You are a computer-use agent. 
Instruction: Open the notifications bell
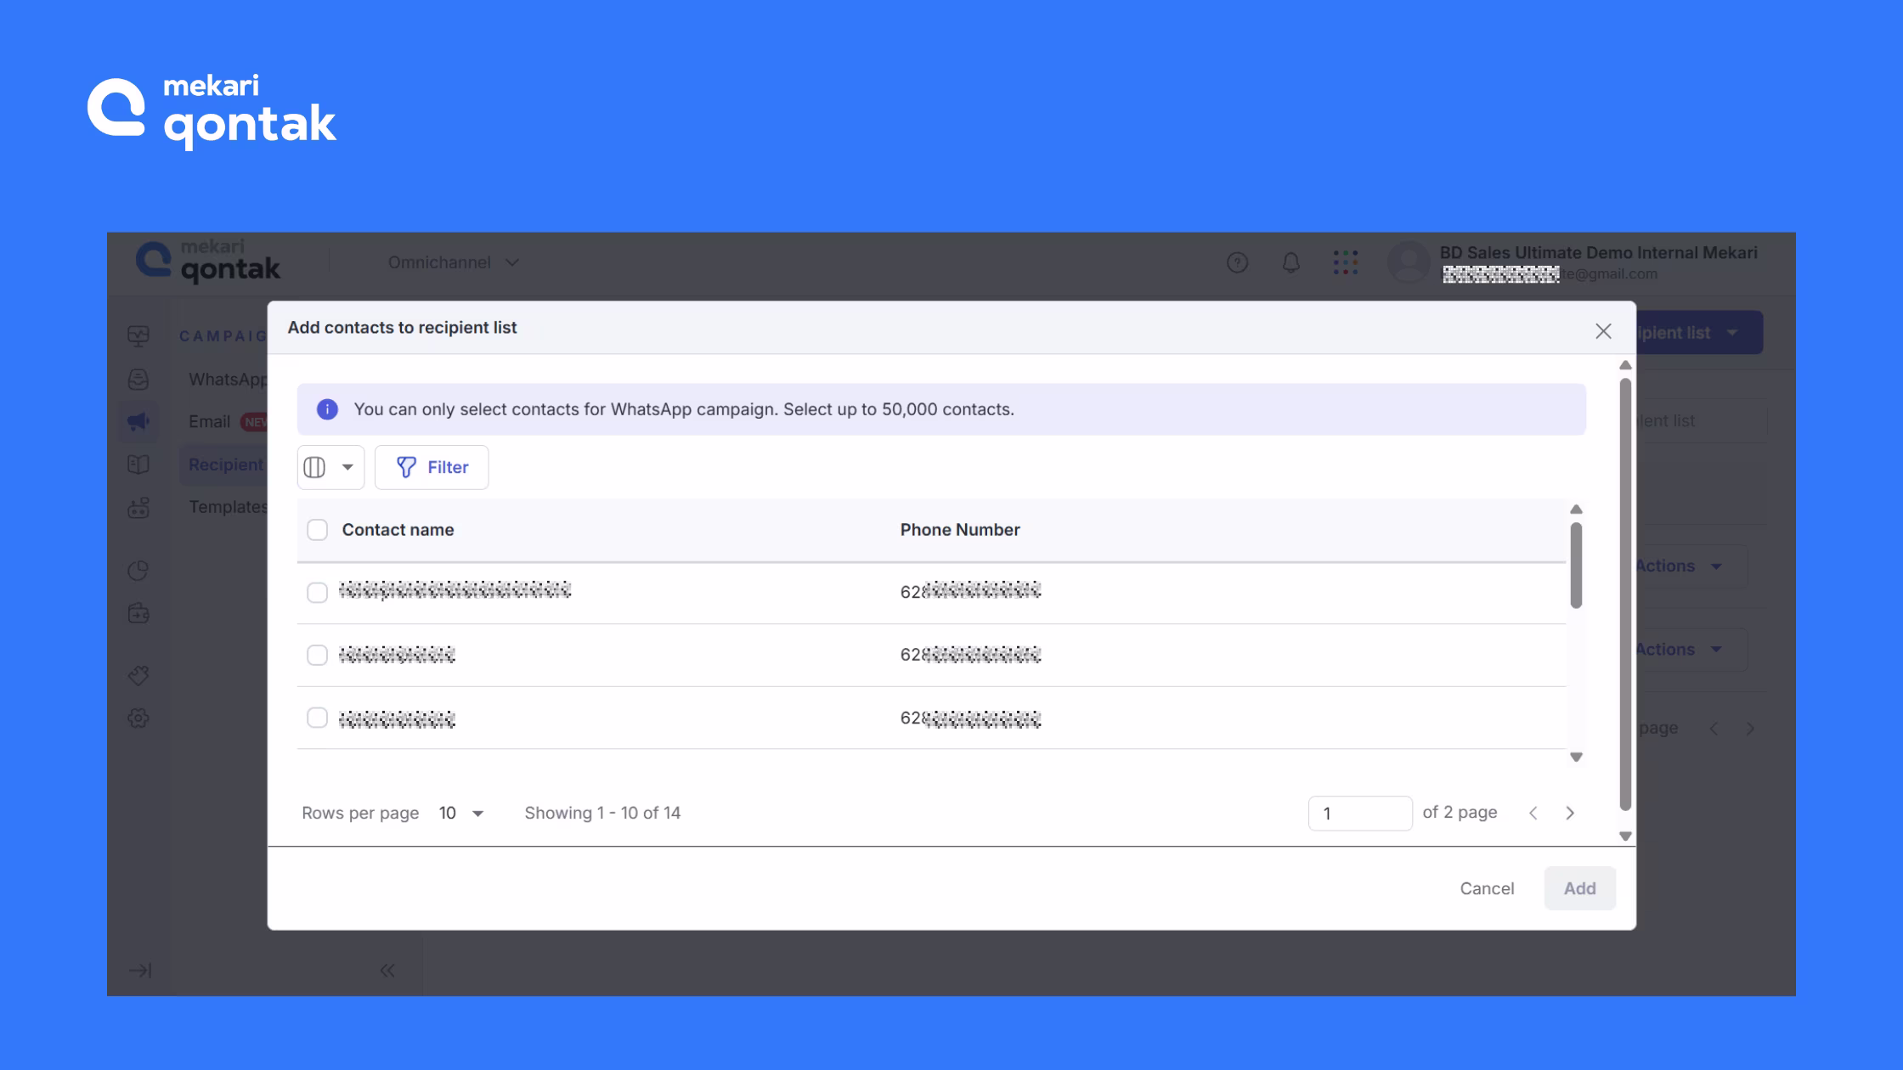tap(1290, 262)
